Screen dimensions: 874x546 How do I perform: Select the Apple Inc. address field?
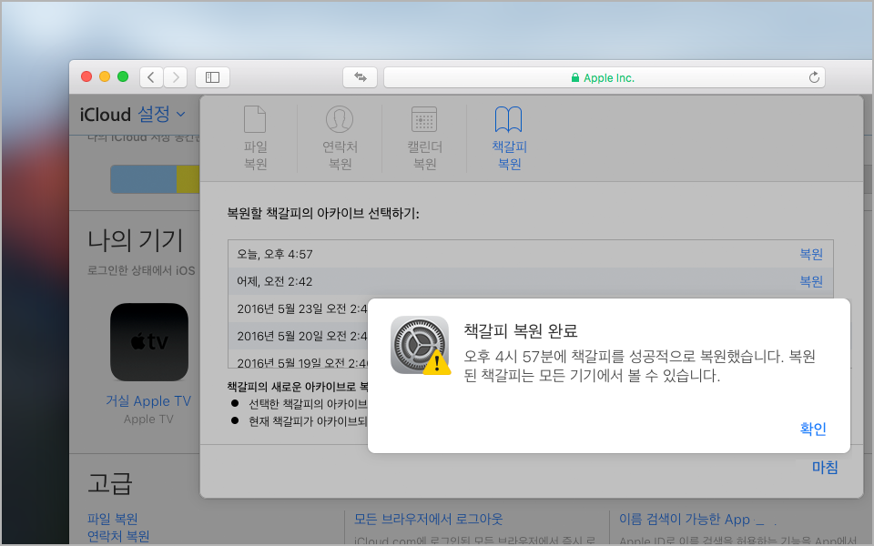[x=605, y=77]
